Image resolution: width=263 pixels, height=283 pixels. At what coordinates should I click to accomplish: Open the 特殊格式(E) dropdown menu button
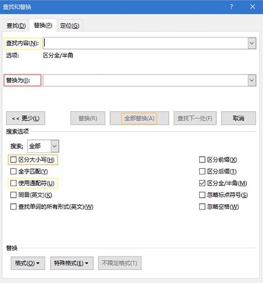72,263
